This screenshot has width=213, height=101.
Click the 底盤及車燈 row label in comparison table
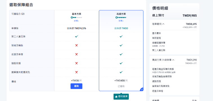[17, 54]
